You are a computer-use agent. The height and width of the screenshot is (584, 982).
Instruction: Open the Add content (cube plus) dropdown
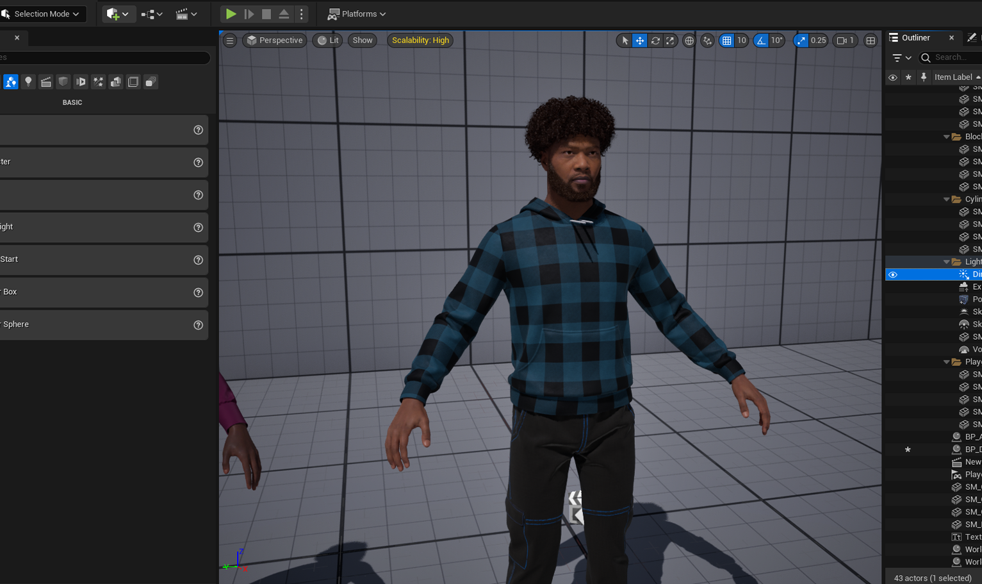tap(119, 13)
